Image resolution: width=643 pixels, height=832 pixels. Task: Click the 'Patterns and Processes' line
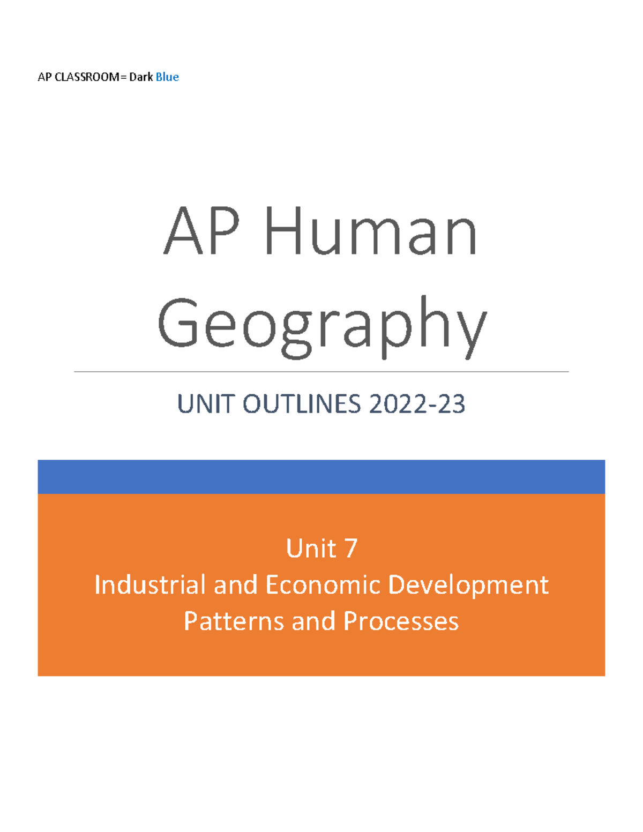(x=322, y=621)
